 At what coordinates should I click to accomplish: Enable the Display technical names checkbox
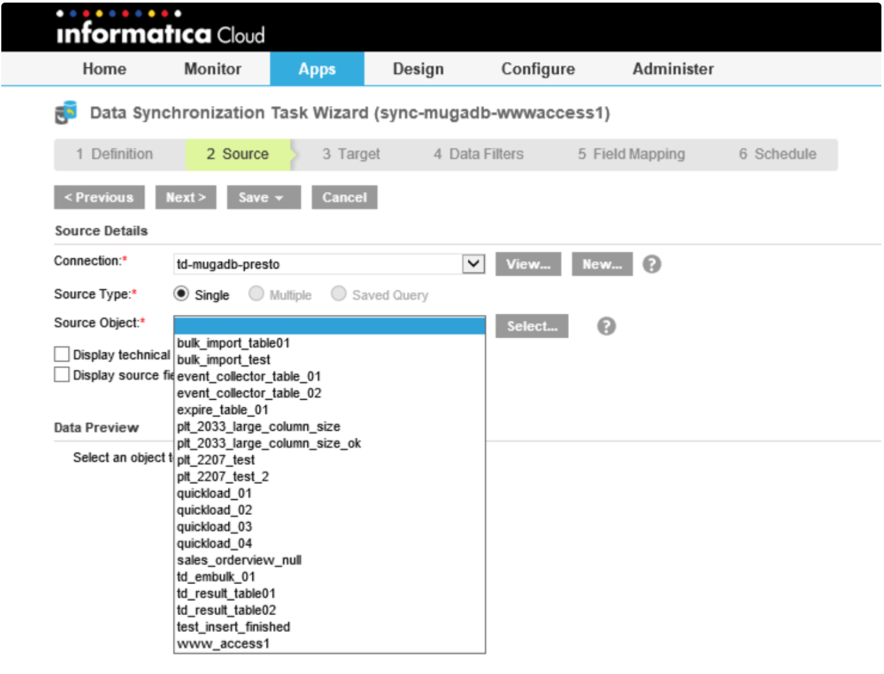coord(62,354)
